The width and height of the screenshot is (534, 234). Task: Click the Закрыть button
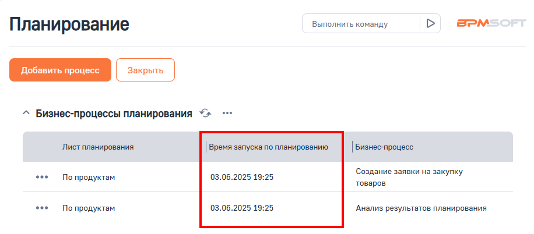145,70
